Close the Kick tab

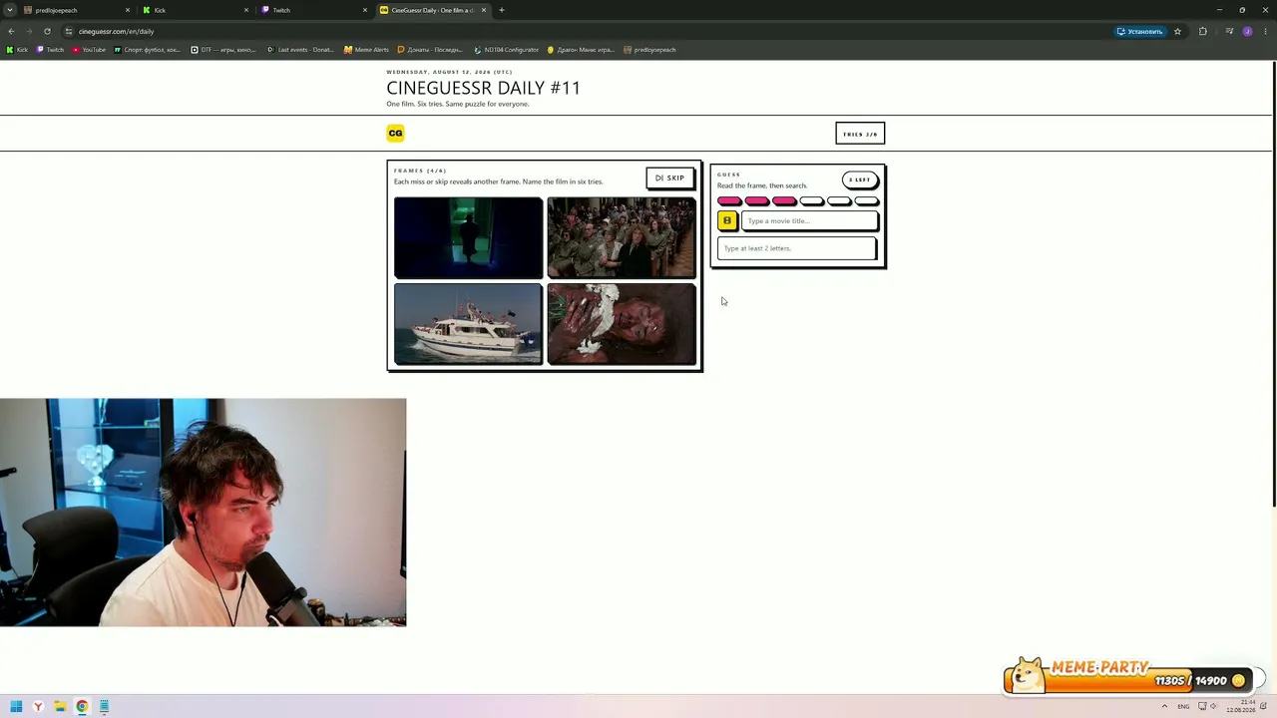click(x=246, y=10)
